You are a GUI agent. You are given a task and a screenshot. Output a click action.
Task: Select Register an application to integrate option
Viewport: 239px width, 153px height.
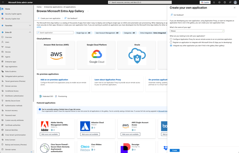tap(171, 42)
